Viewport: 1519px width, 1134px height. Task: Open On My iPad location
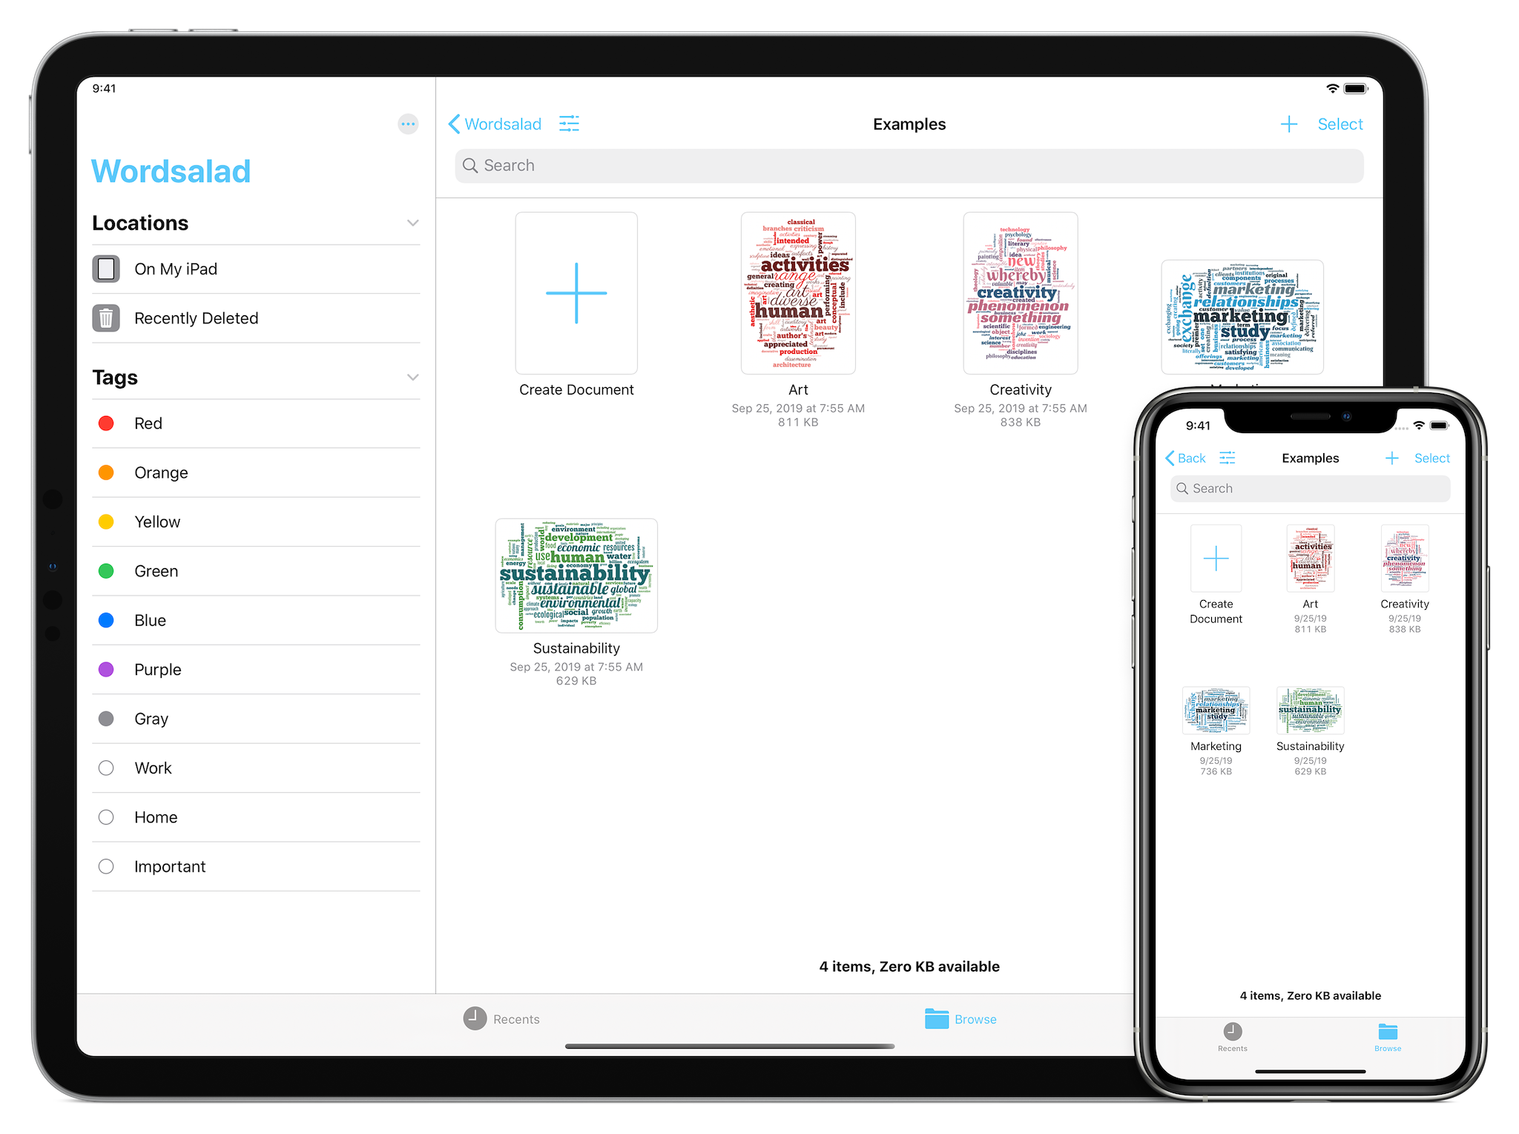(x=177, y=267)
